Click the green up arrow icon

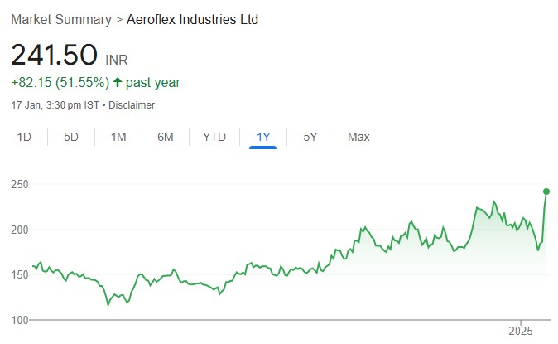coord(118,83)
